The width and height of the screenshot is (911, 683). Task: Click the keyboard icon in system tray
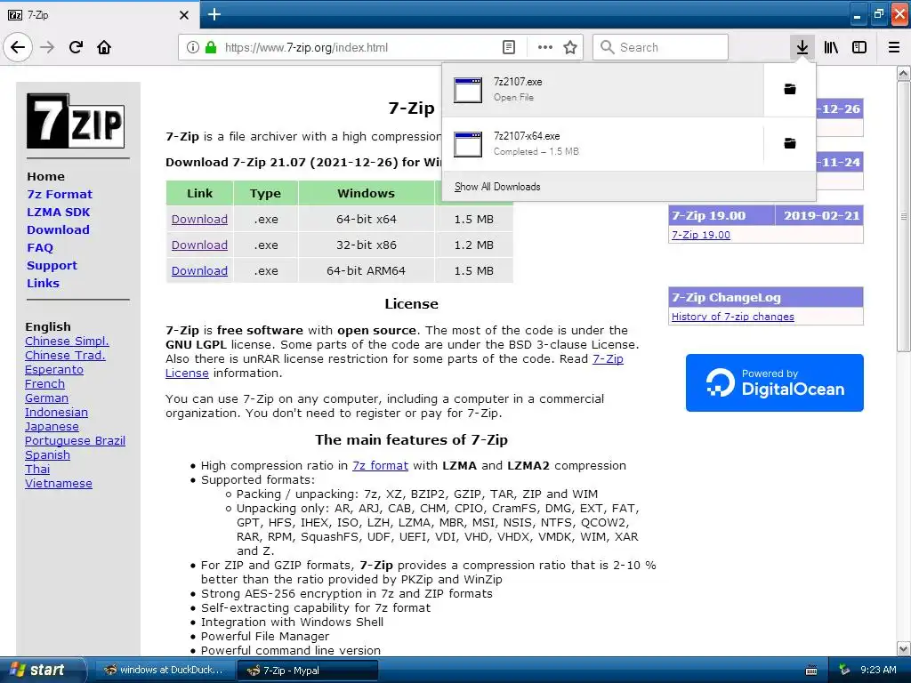(x=811, y=671)
